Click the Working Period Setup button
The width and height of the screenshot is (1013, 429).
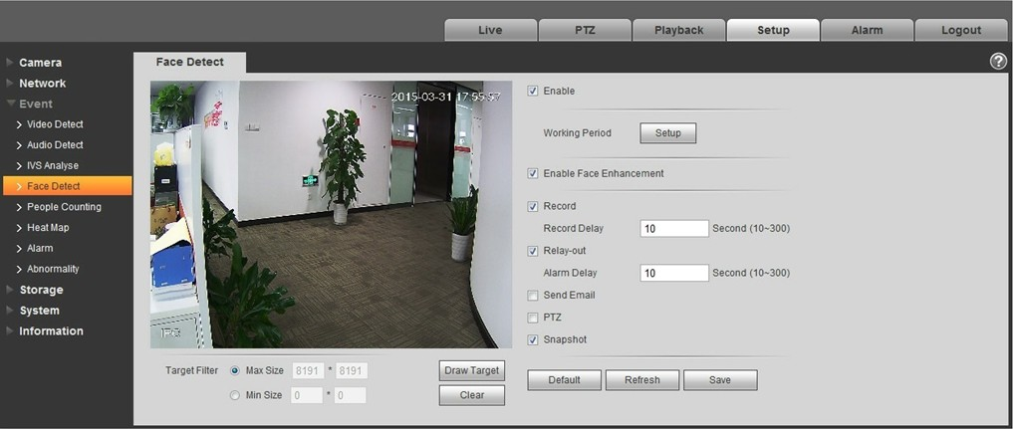pyautogui.click(x=668, y=133)
